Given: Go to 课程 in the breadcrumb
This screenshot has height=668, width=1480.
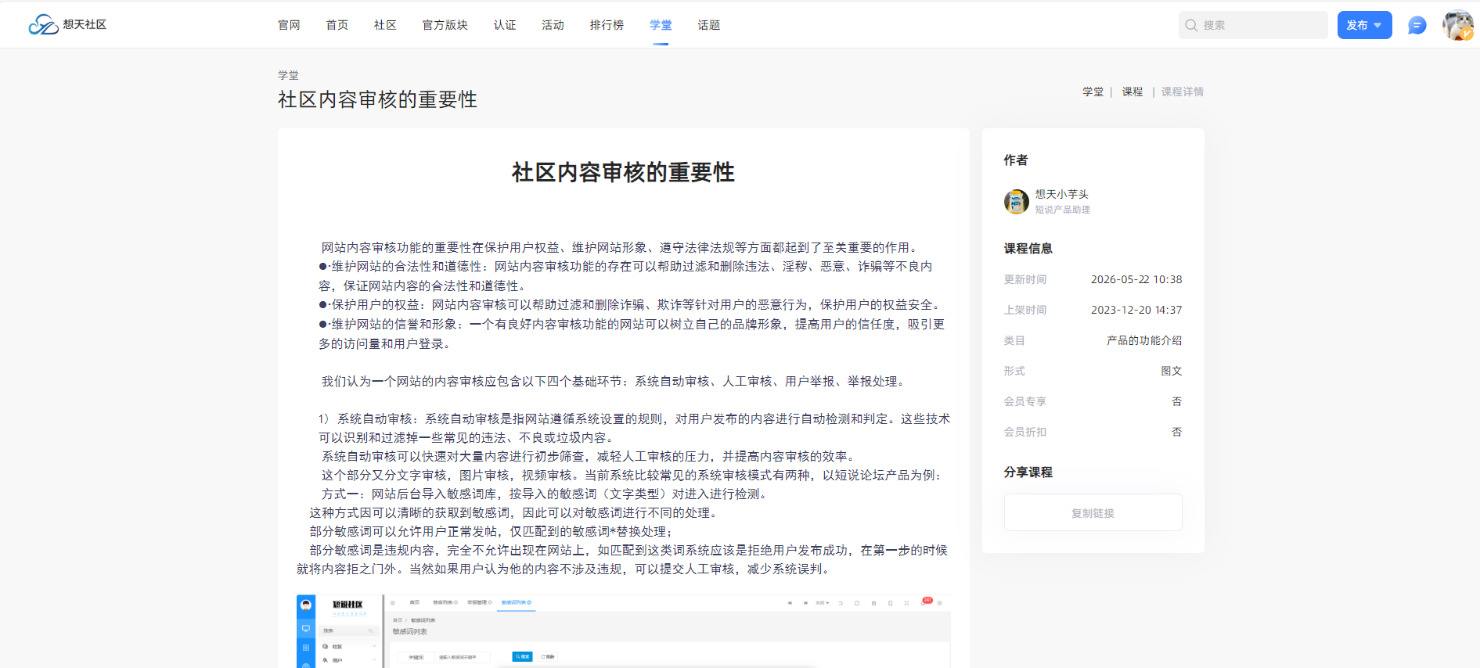Looking at the screenshot, I should (1133, 92).
